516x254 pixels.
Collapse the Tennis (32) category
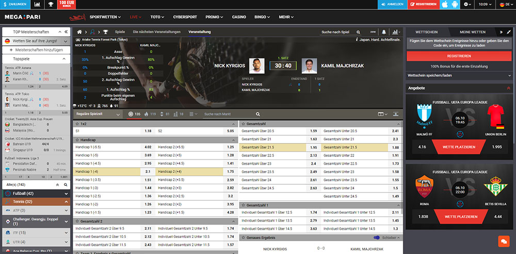[36, 202]
